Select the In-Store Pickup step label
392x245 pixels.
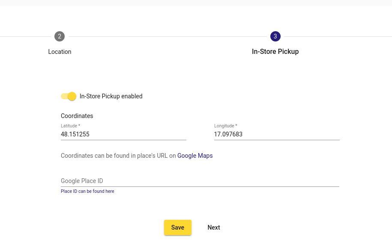[275, 51]
